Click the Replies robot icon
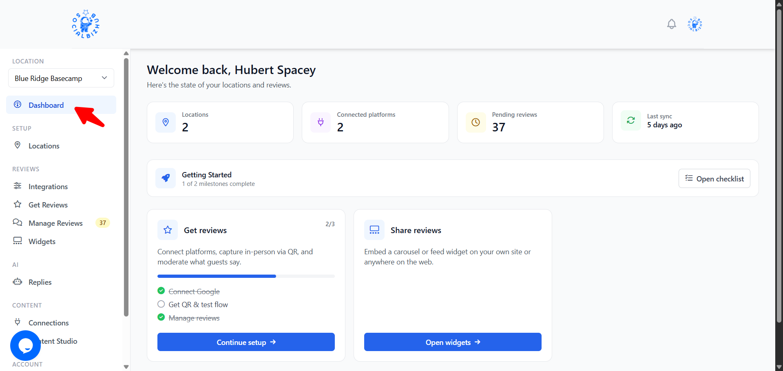This screenshot has height=371, width=783. pyautogui.click(x=18, y=282)
